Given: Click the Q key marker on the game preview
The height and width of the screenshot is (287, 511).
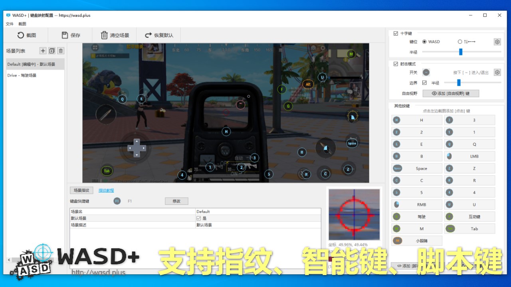Looking at the screenshot, I should click(122, 99).
